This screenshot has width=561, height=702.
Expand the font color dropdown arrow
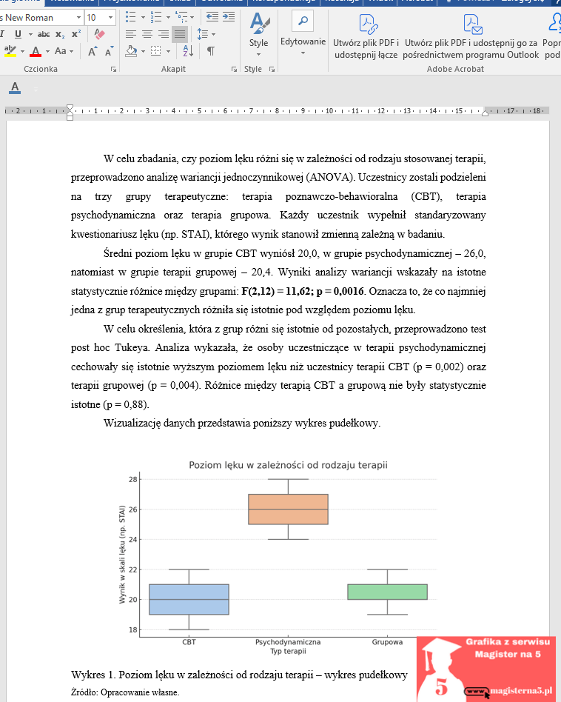[47, 52]
